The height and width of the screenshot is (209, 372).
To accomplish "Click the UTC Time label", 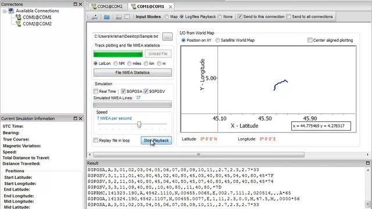I will tap(13, 127).
